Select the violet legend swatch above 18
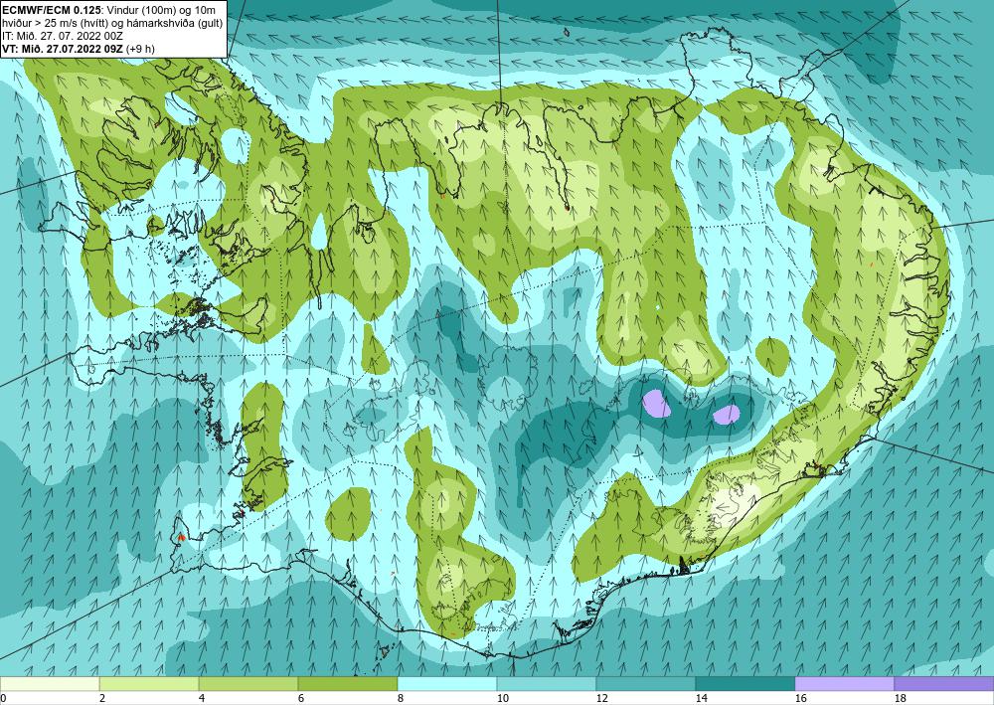The width and height of the screenshot is (994, 705). pos(944,684)
